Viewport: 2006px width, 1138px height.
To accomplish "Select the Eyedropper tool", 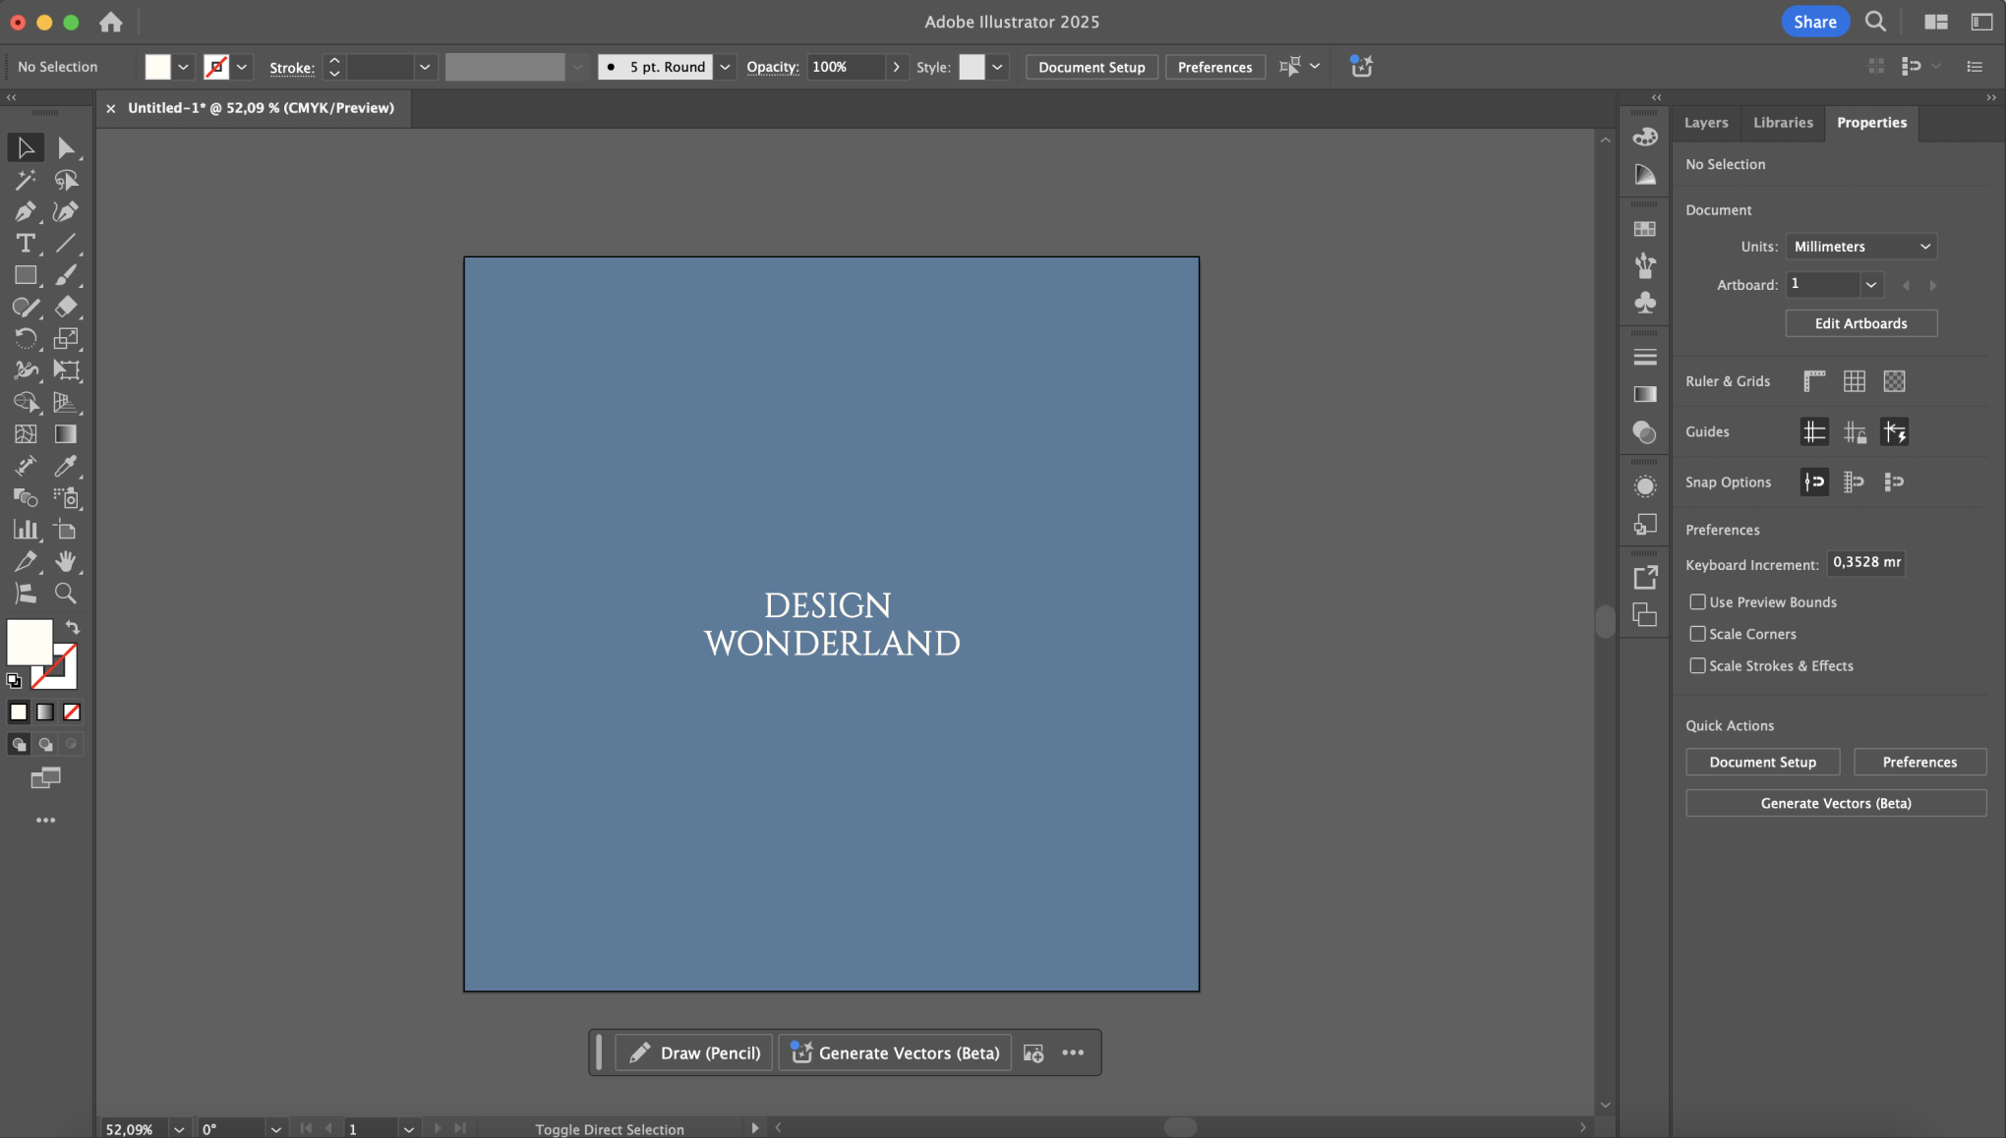I will click(65, 466).
